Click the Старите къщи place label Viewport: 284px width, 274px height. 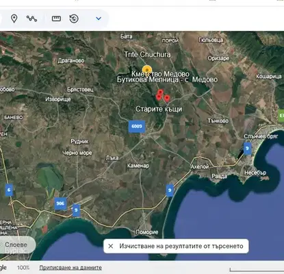tap(159, 109)
